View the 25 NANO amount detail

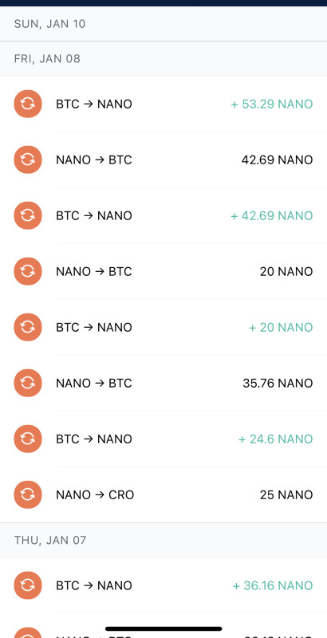[x=286, y=494]
